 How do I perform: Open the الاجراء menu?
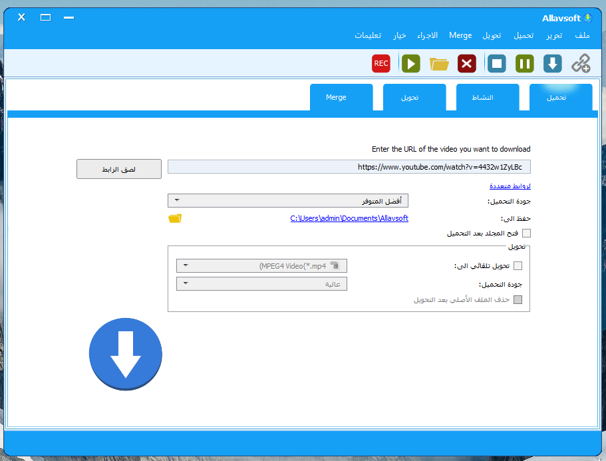(x=428, y=35)
